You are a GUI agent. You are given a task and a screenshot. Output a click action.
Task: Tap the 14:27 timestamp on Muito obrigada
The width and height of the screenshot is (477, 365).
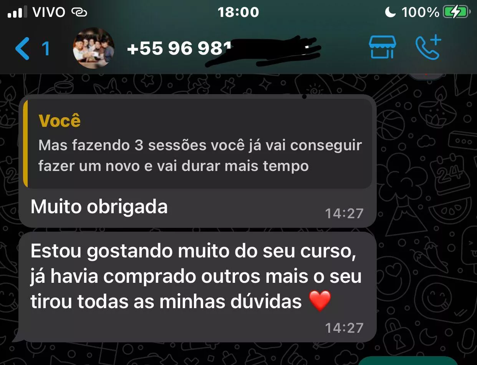pyautogui.click(x=344, y=213)
